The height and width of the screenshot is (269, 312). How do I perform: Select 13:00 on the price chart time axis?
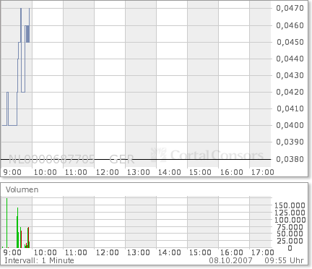click(x=139, y=173)
